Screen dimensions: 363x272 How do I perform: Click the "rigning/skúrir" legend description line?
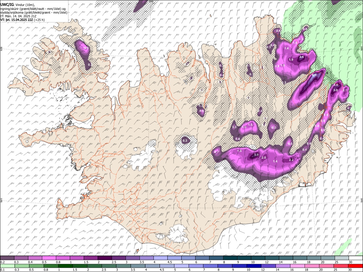point(33,8)
